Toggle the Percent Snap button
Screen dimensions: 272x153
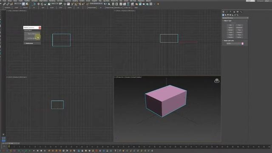[x=80, y=4]
